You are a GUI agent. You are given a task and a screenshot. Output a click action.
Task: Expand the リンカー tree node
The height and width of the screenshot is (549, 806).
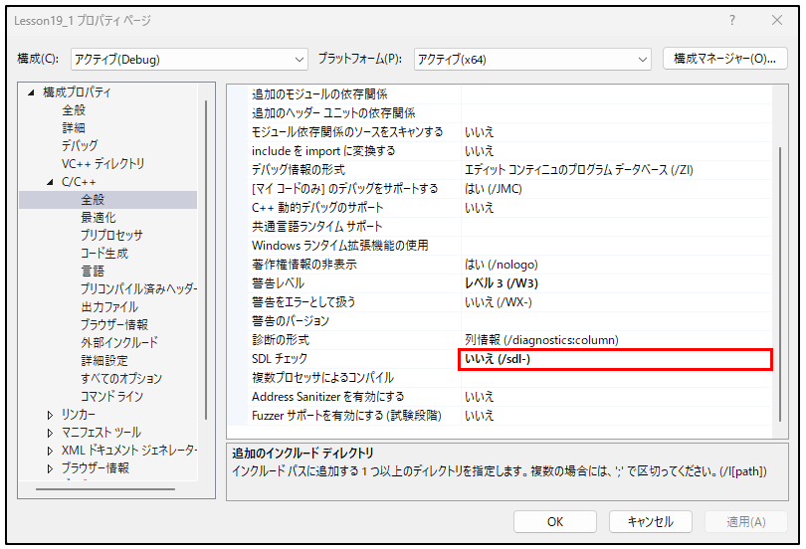coord(51,415)
